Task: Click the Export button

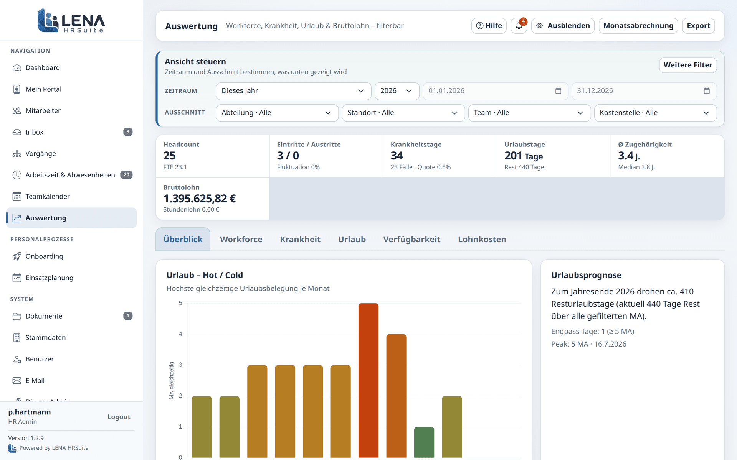Action: [698, 26]
